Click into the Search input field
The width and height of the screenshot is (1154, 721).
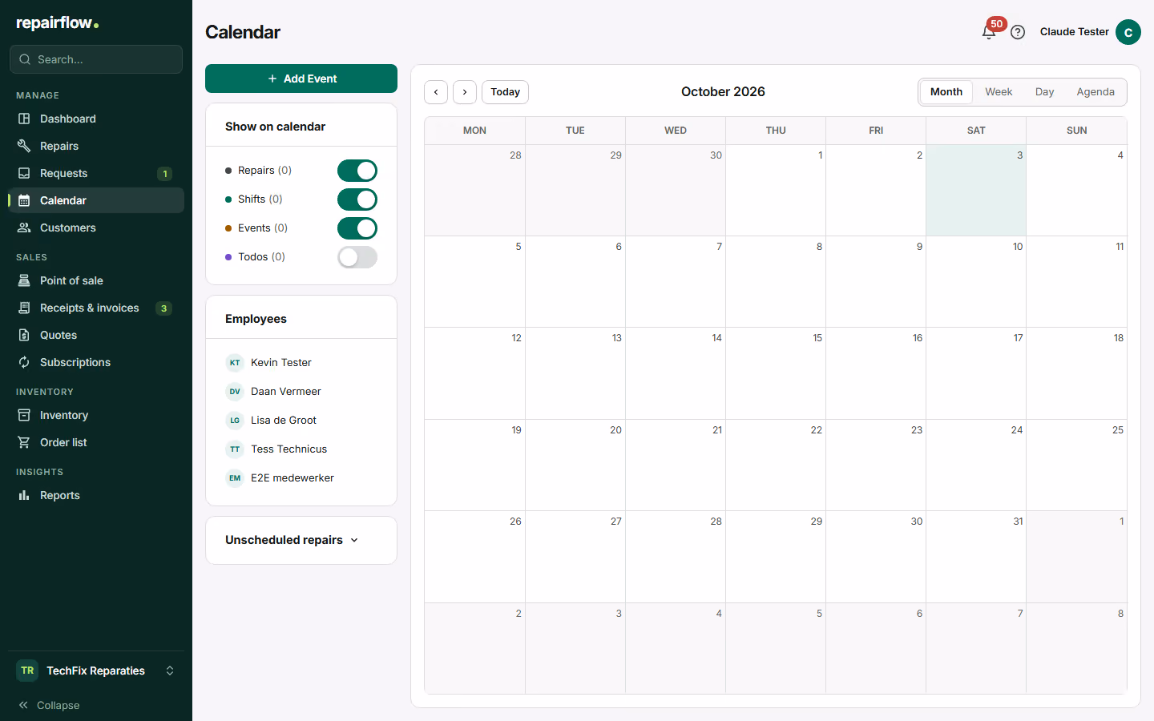point(96,59)
